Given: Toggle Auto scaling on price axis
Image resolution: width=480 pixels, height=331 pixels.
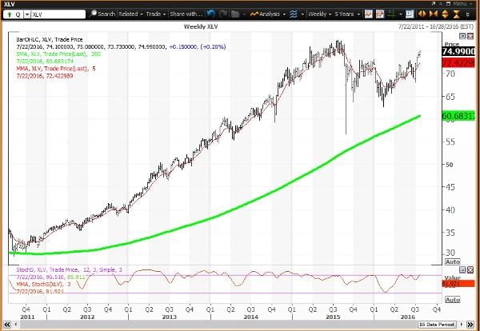Looking at the screenshot, I should pyautogui.click(x=451, y=261).
